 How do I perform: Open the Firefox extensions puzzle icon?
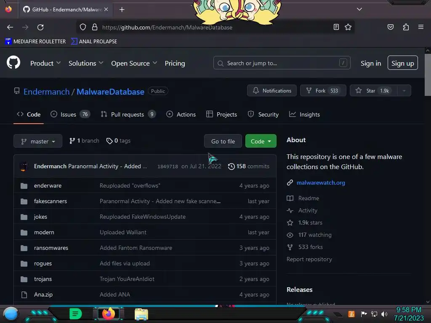[x=406, y=27]
